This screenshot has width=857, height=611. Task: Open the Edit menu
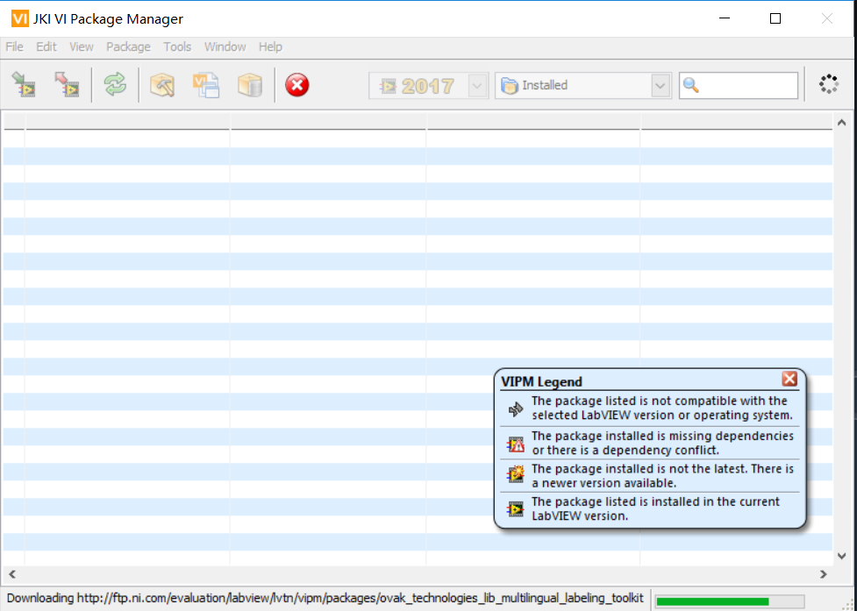tap(46, 47)
